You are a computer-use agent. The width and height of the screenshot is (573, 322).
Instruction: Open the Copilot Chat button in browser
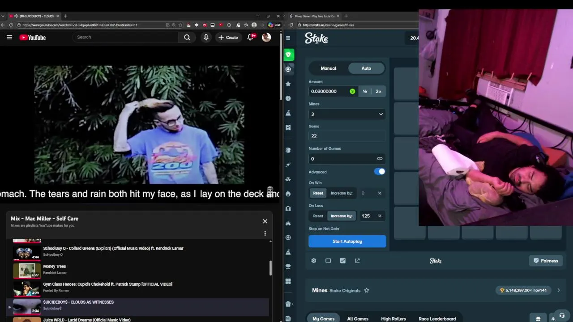[274, 25]
